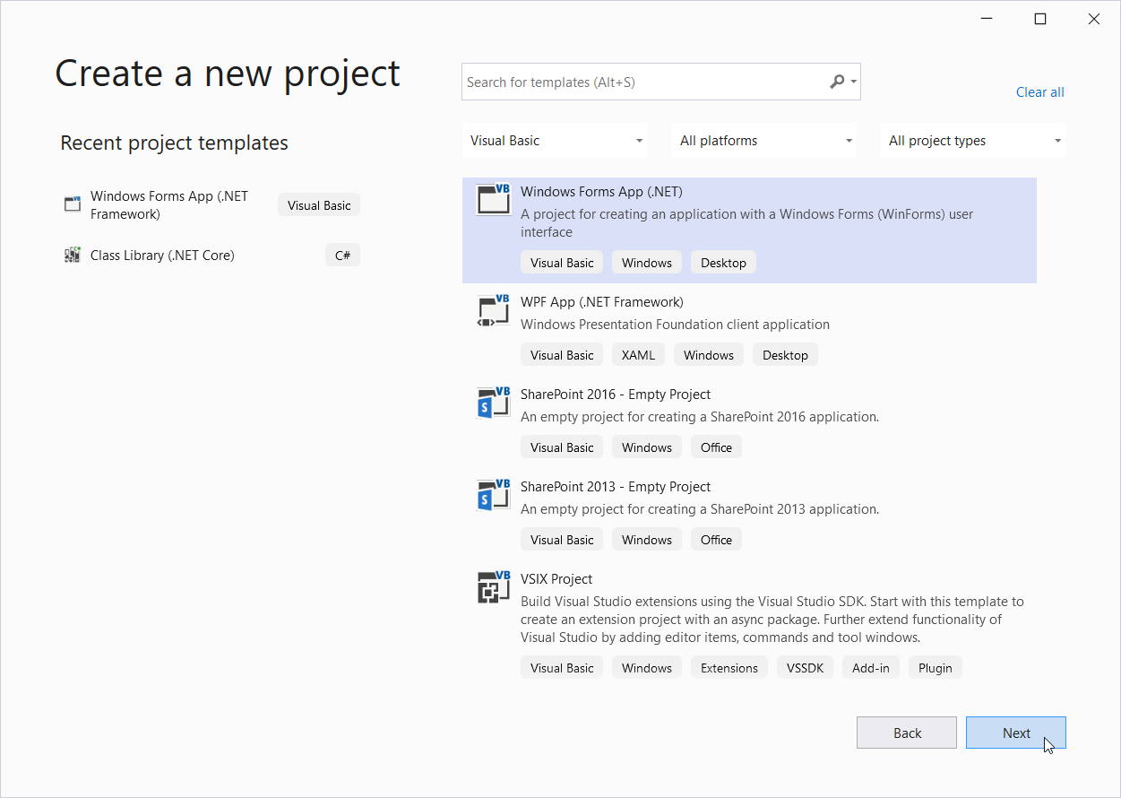Expand the search options arrow beside magnifier
The width and height of the screenshot is (1121, 798).
(854, 82)
